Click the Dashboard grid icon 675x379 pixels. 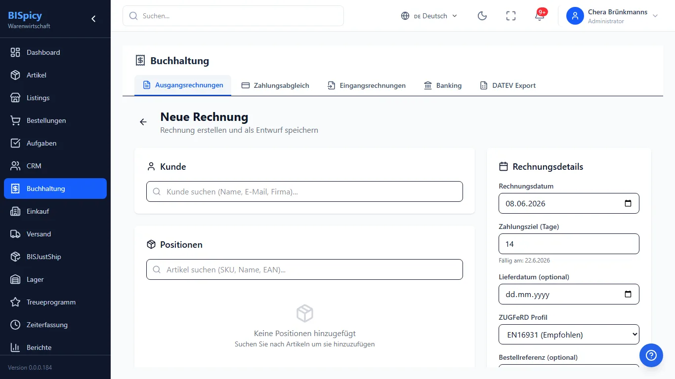[x=15, y=52]
